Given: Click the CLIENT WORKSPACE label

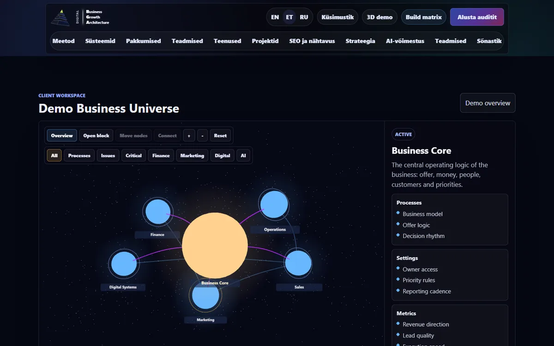Looking at the screenshot, I should click(62, 95).
